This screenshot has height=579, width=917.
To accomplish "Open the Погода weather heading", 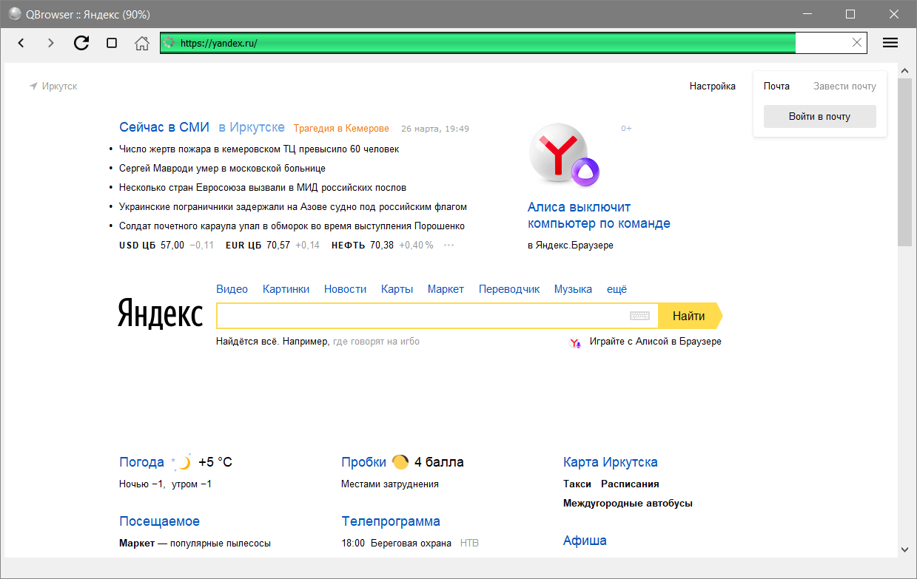I will 141,462.
